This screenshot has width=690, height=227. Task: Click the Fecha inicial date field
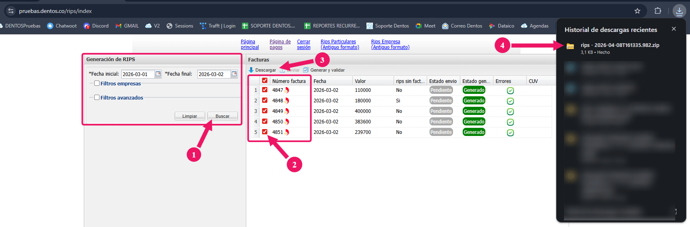(x=138, y=74)
